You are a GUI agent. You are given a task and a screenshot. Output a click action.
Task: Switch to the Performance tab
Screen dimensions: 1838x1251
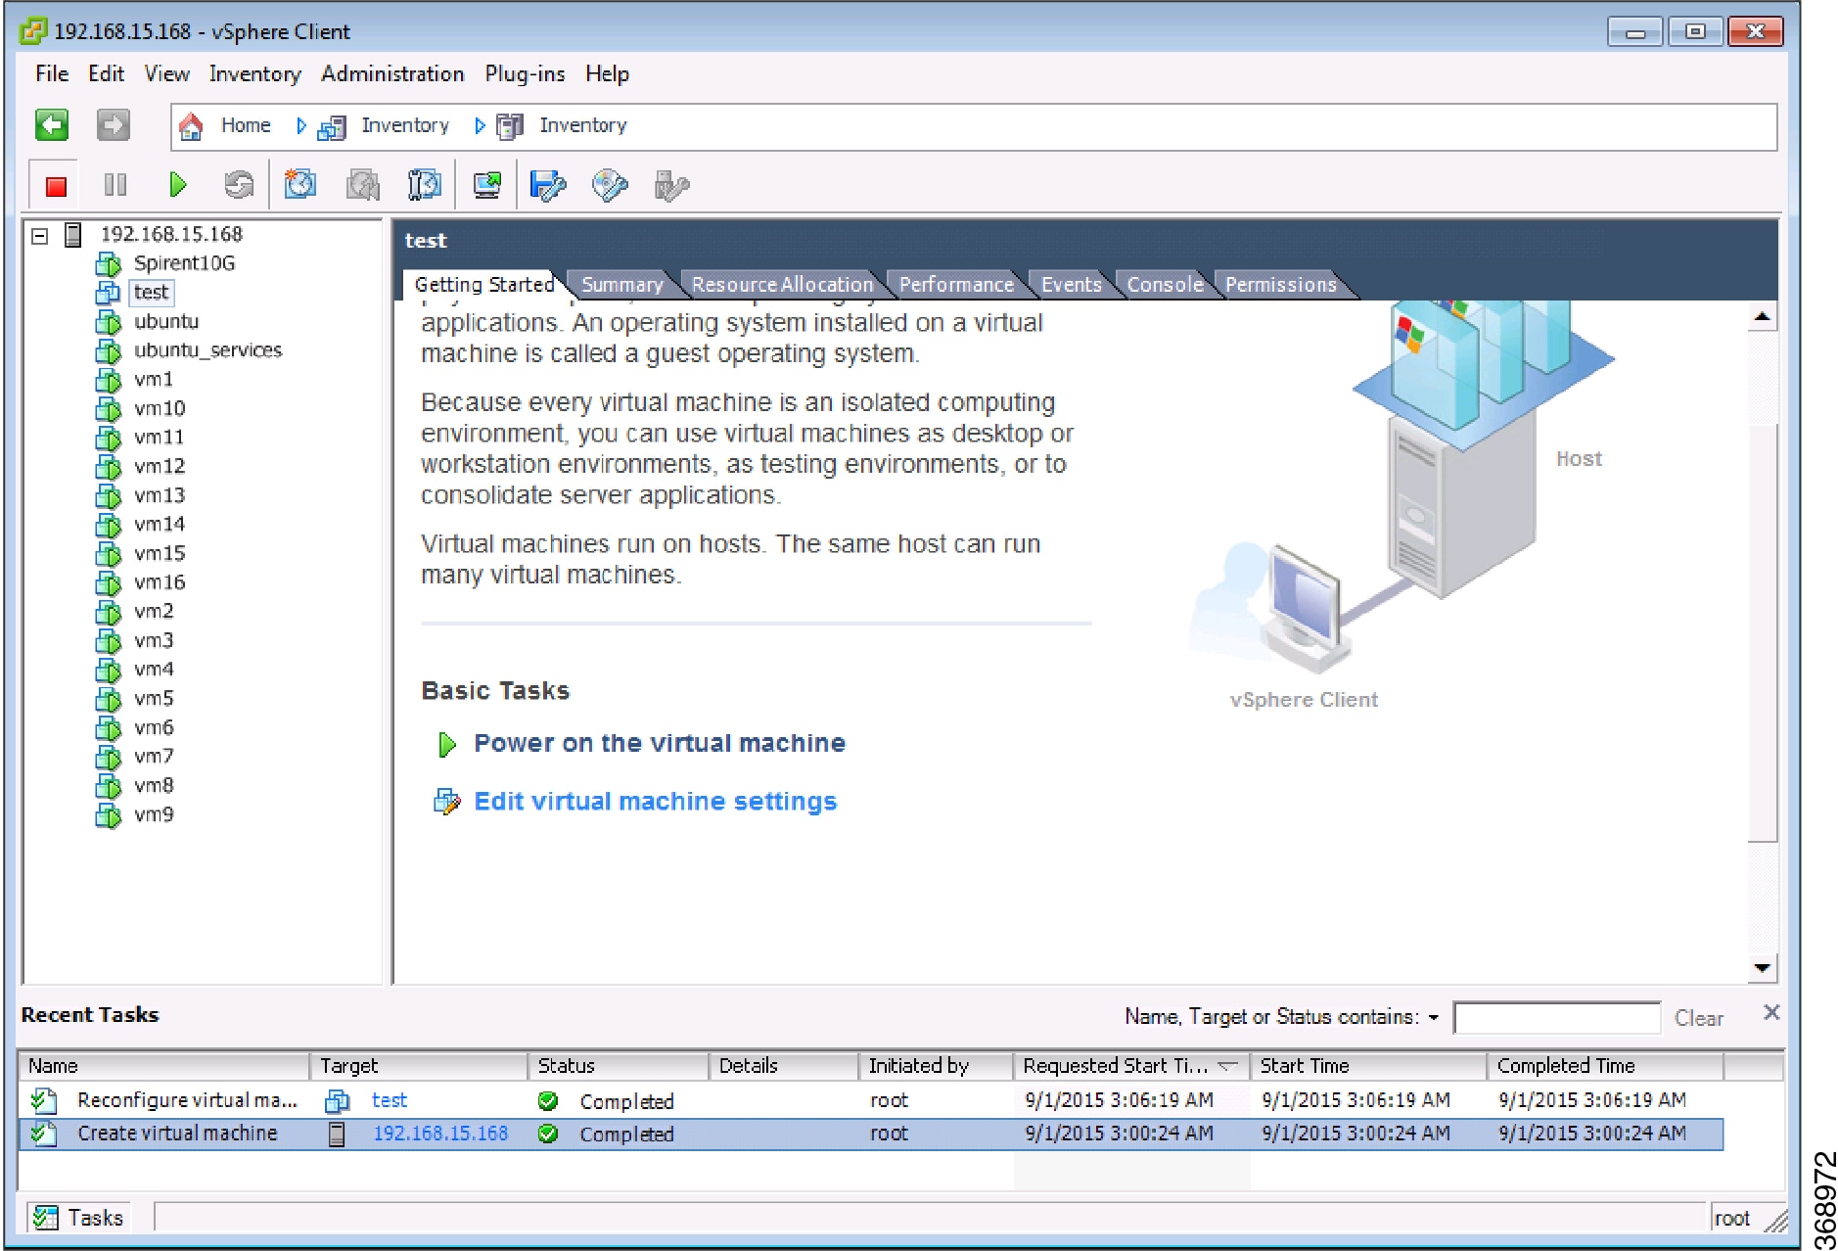coord(956,284)
